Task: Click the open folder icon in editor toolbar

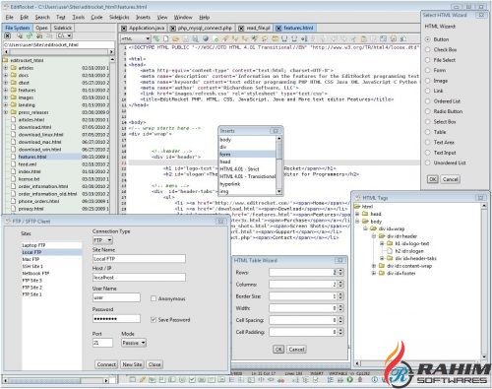Action: (x=176, y=38)
